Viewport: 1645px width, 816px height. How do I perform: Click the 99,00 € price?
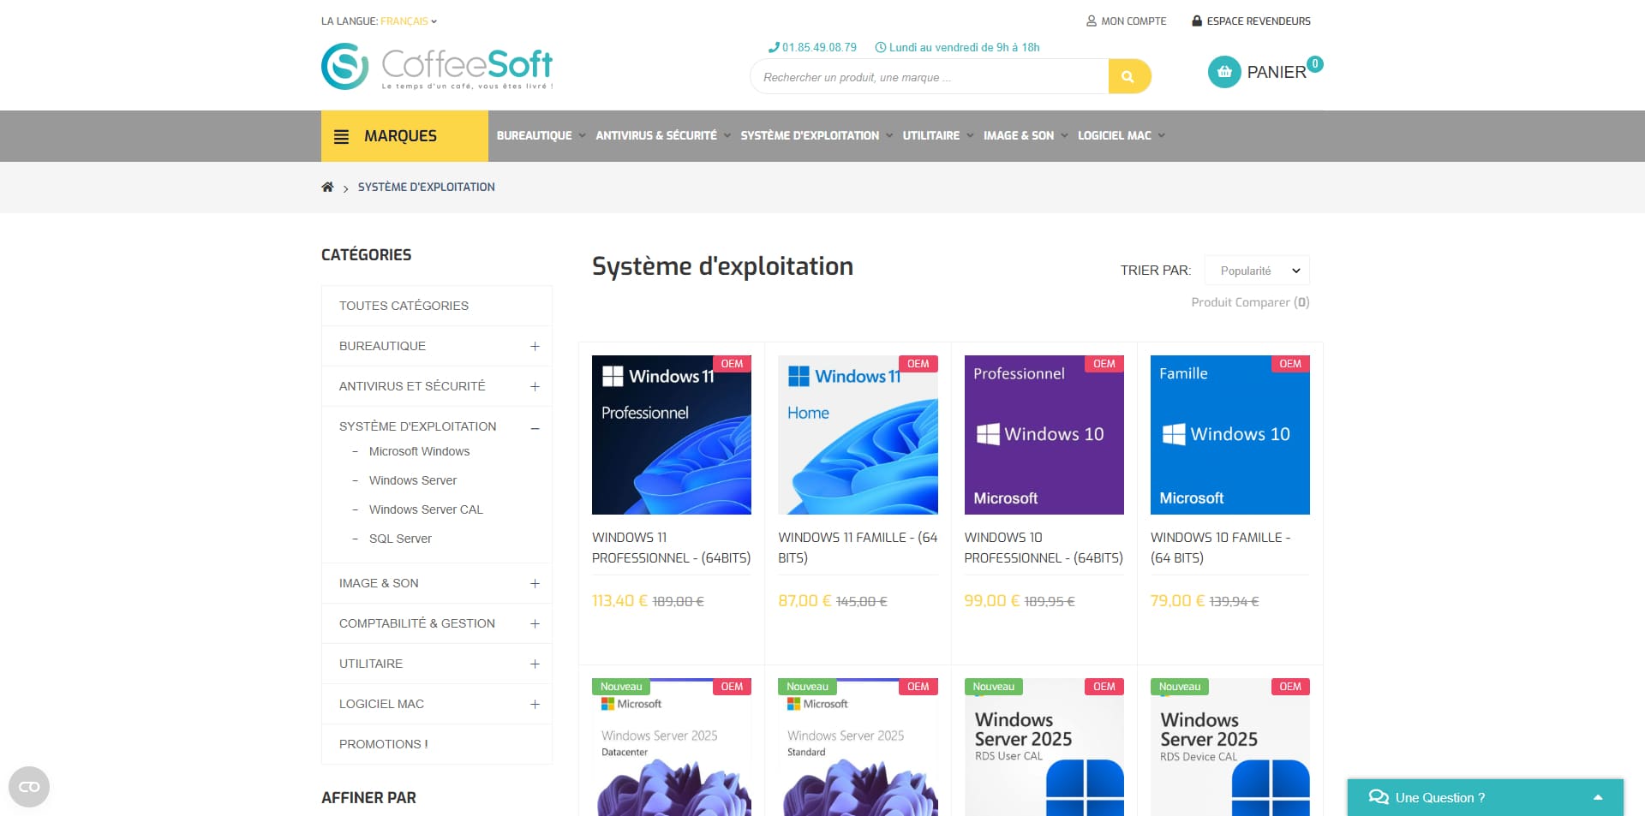tap(992, 601)
